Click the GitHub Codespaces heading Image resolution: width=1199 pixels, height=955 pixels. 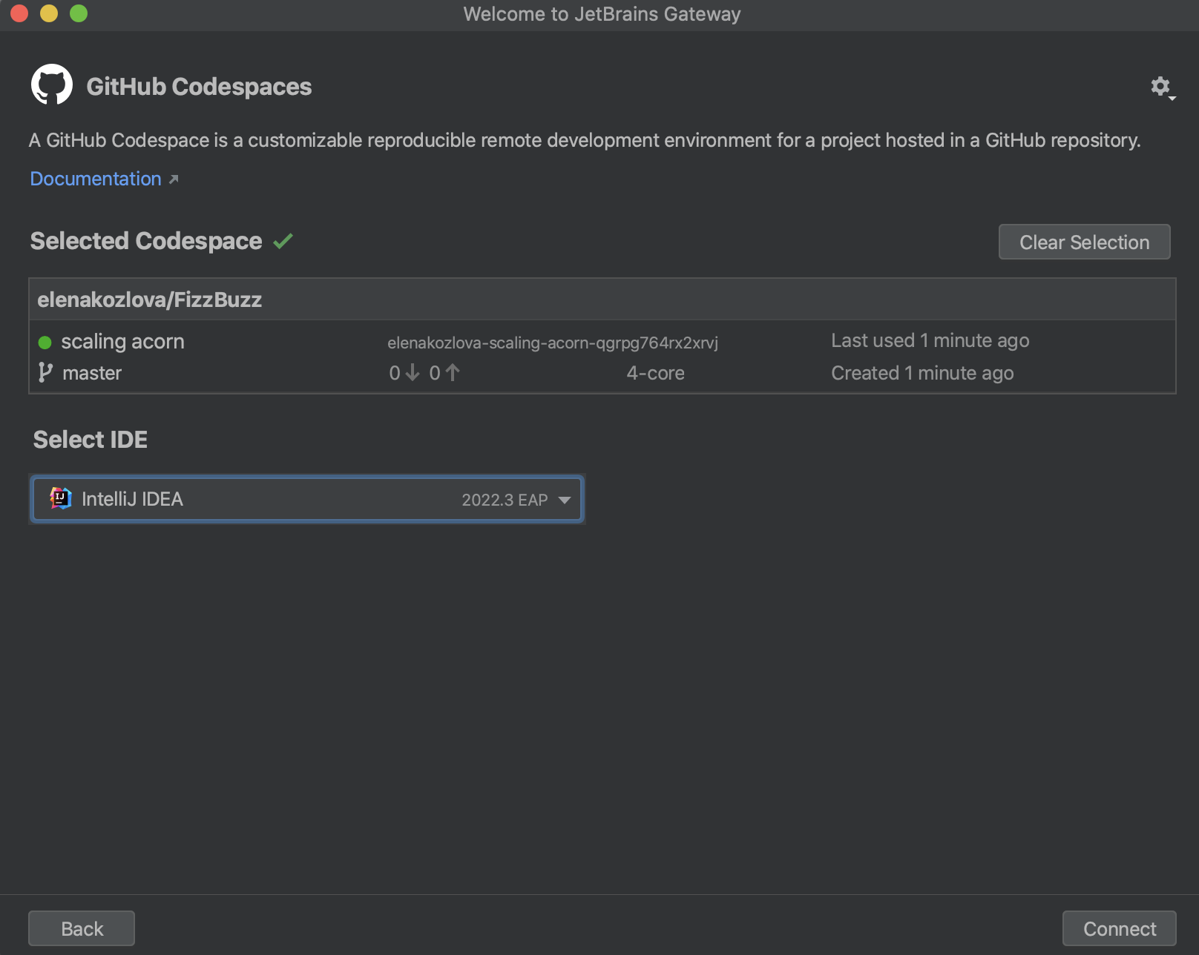click(x=199, y=87)
